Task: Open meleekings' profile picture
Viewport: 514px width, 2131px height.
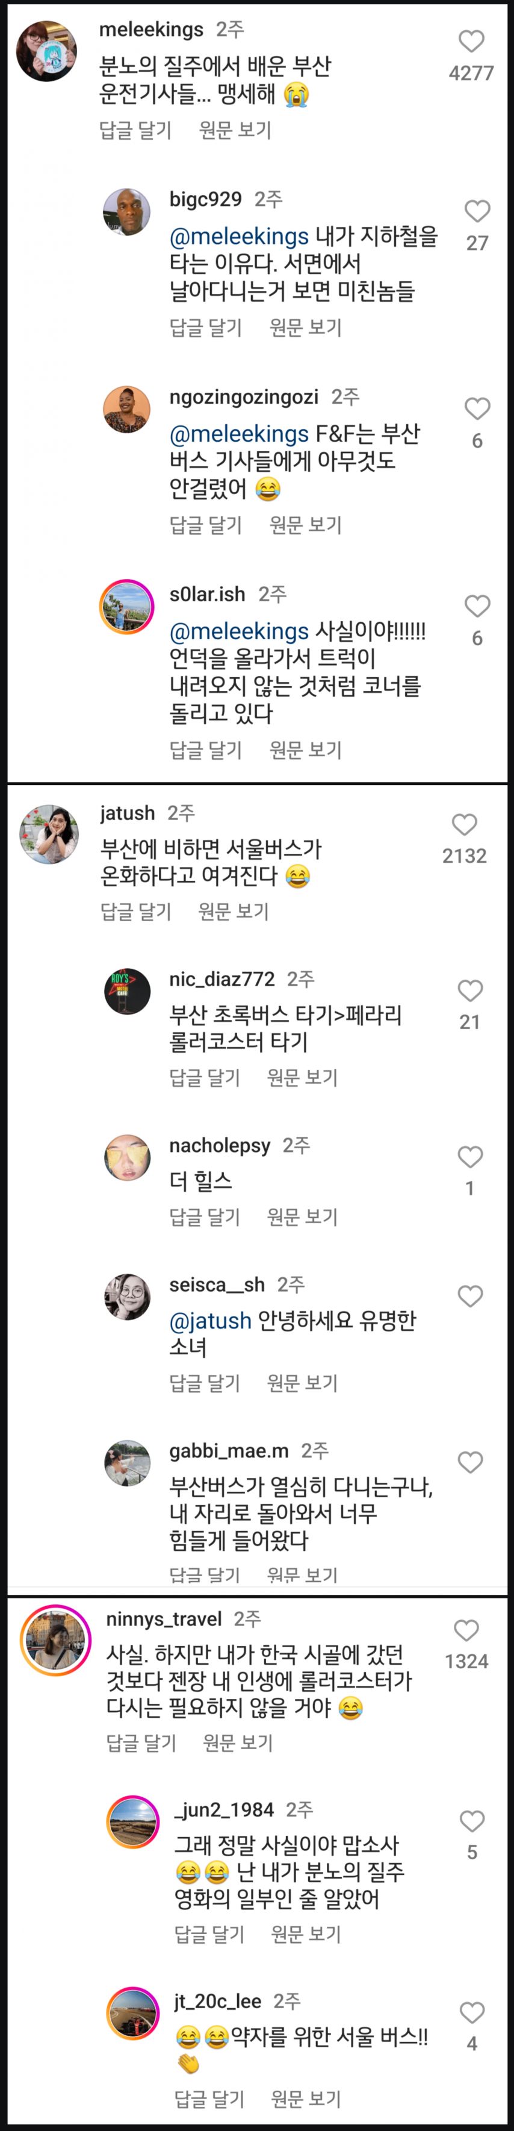Action: click(x=47, y=51)
